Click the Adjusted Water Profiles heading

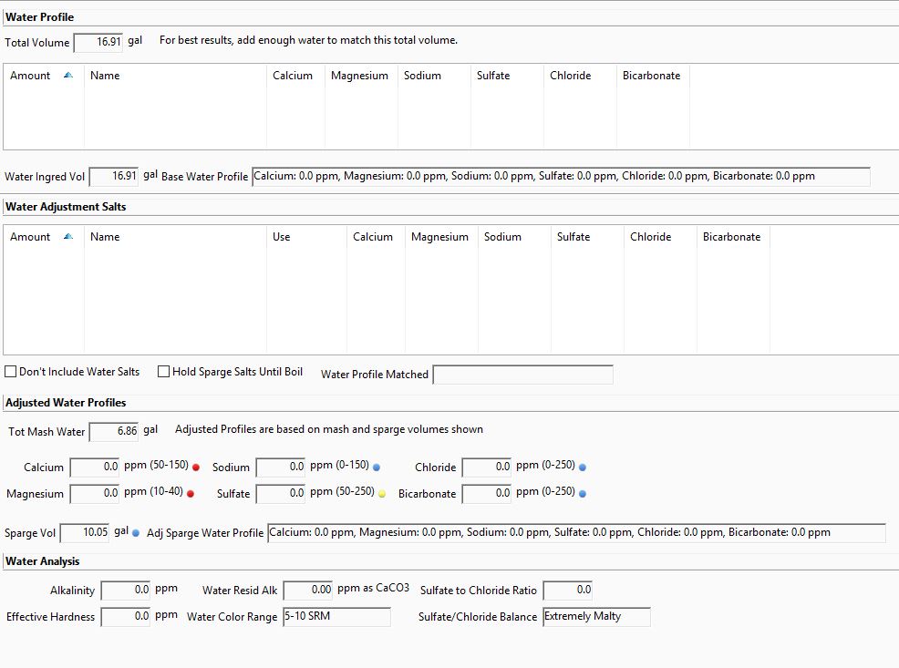[x=66, y=403]
